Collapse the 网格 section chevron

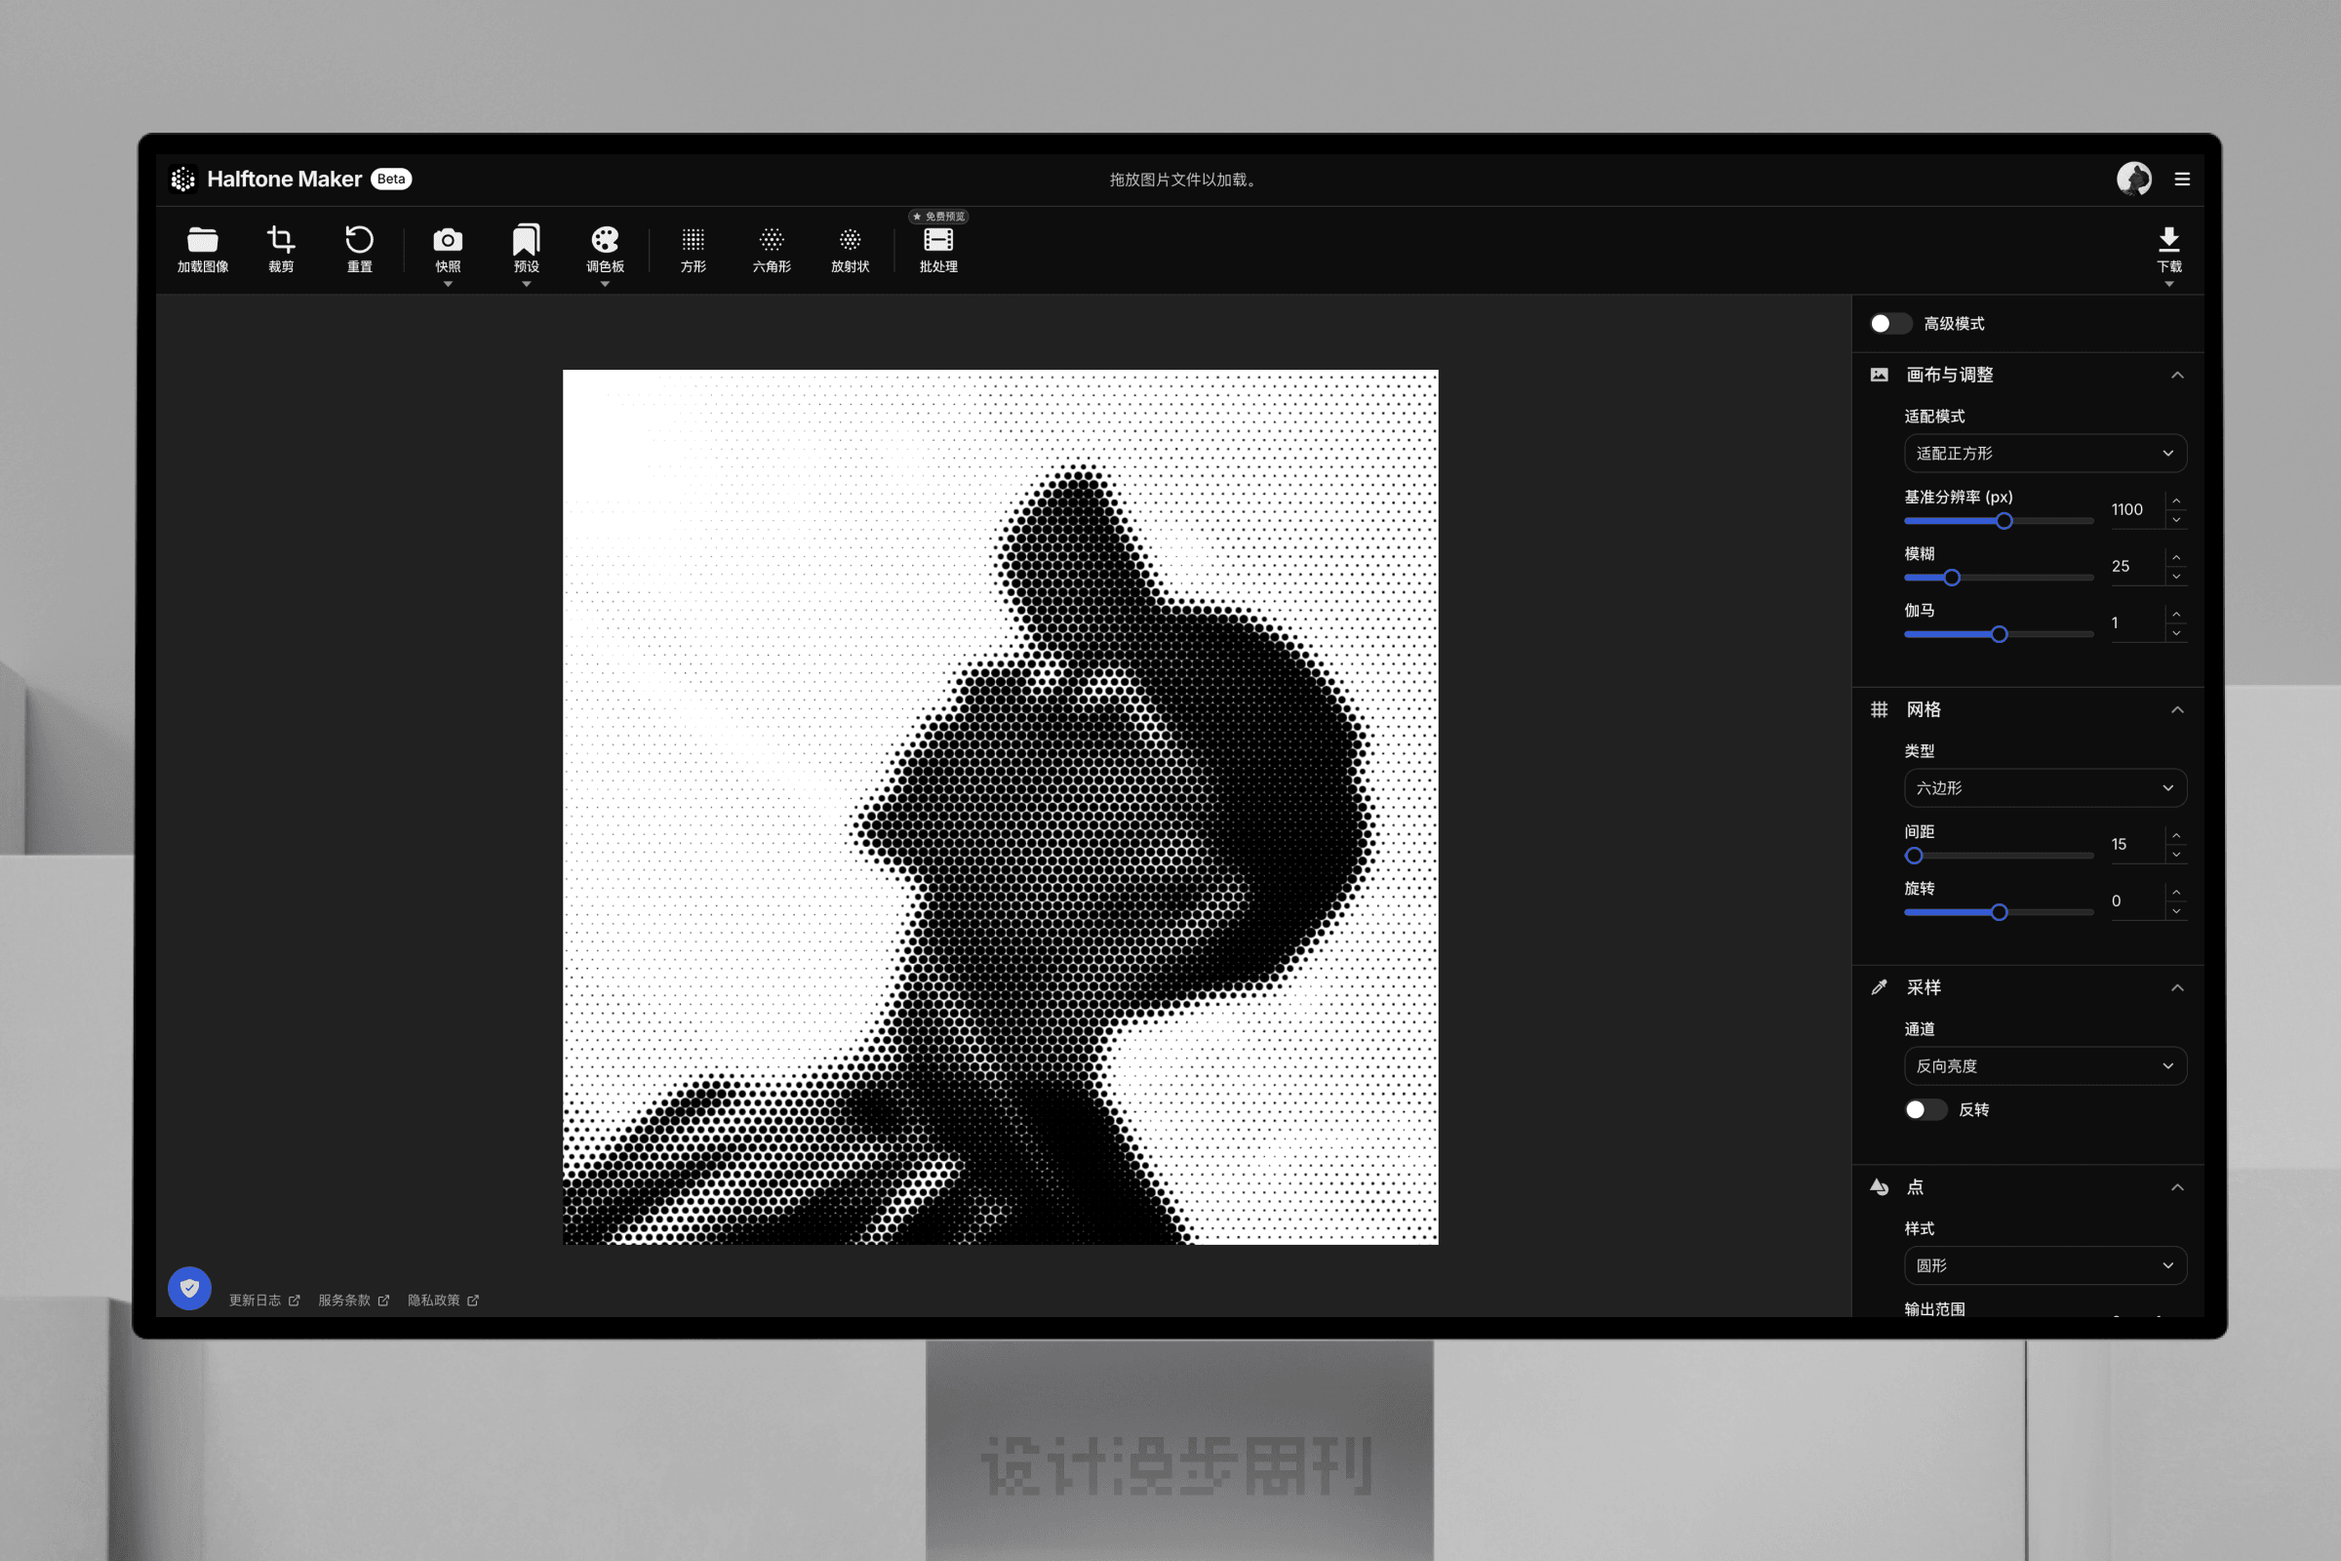(2177, 710)
